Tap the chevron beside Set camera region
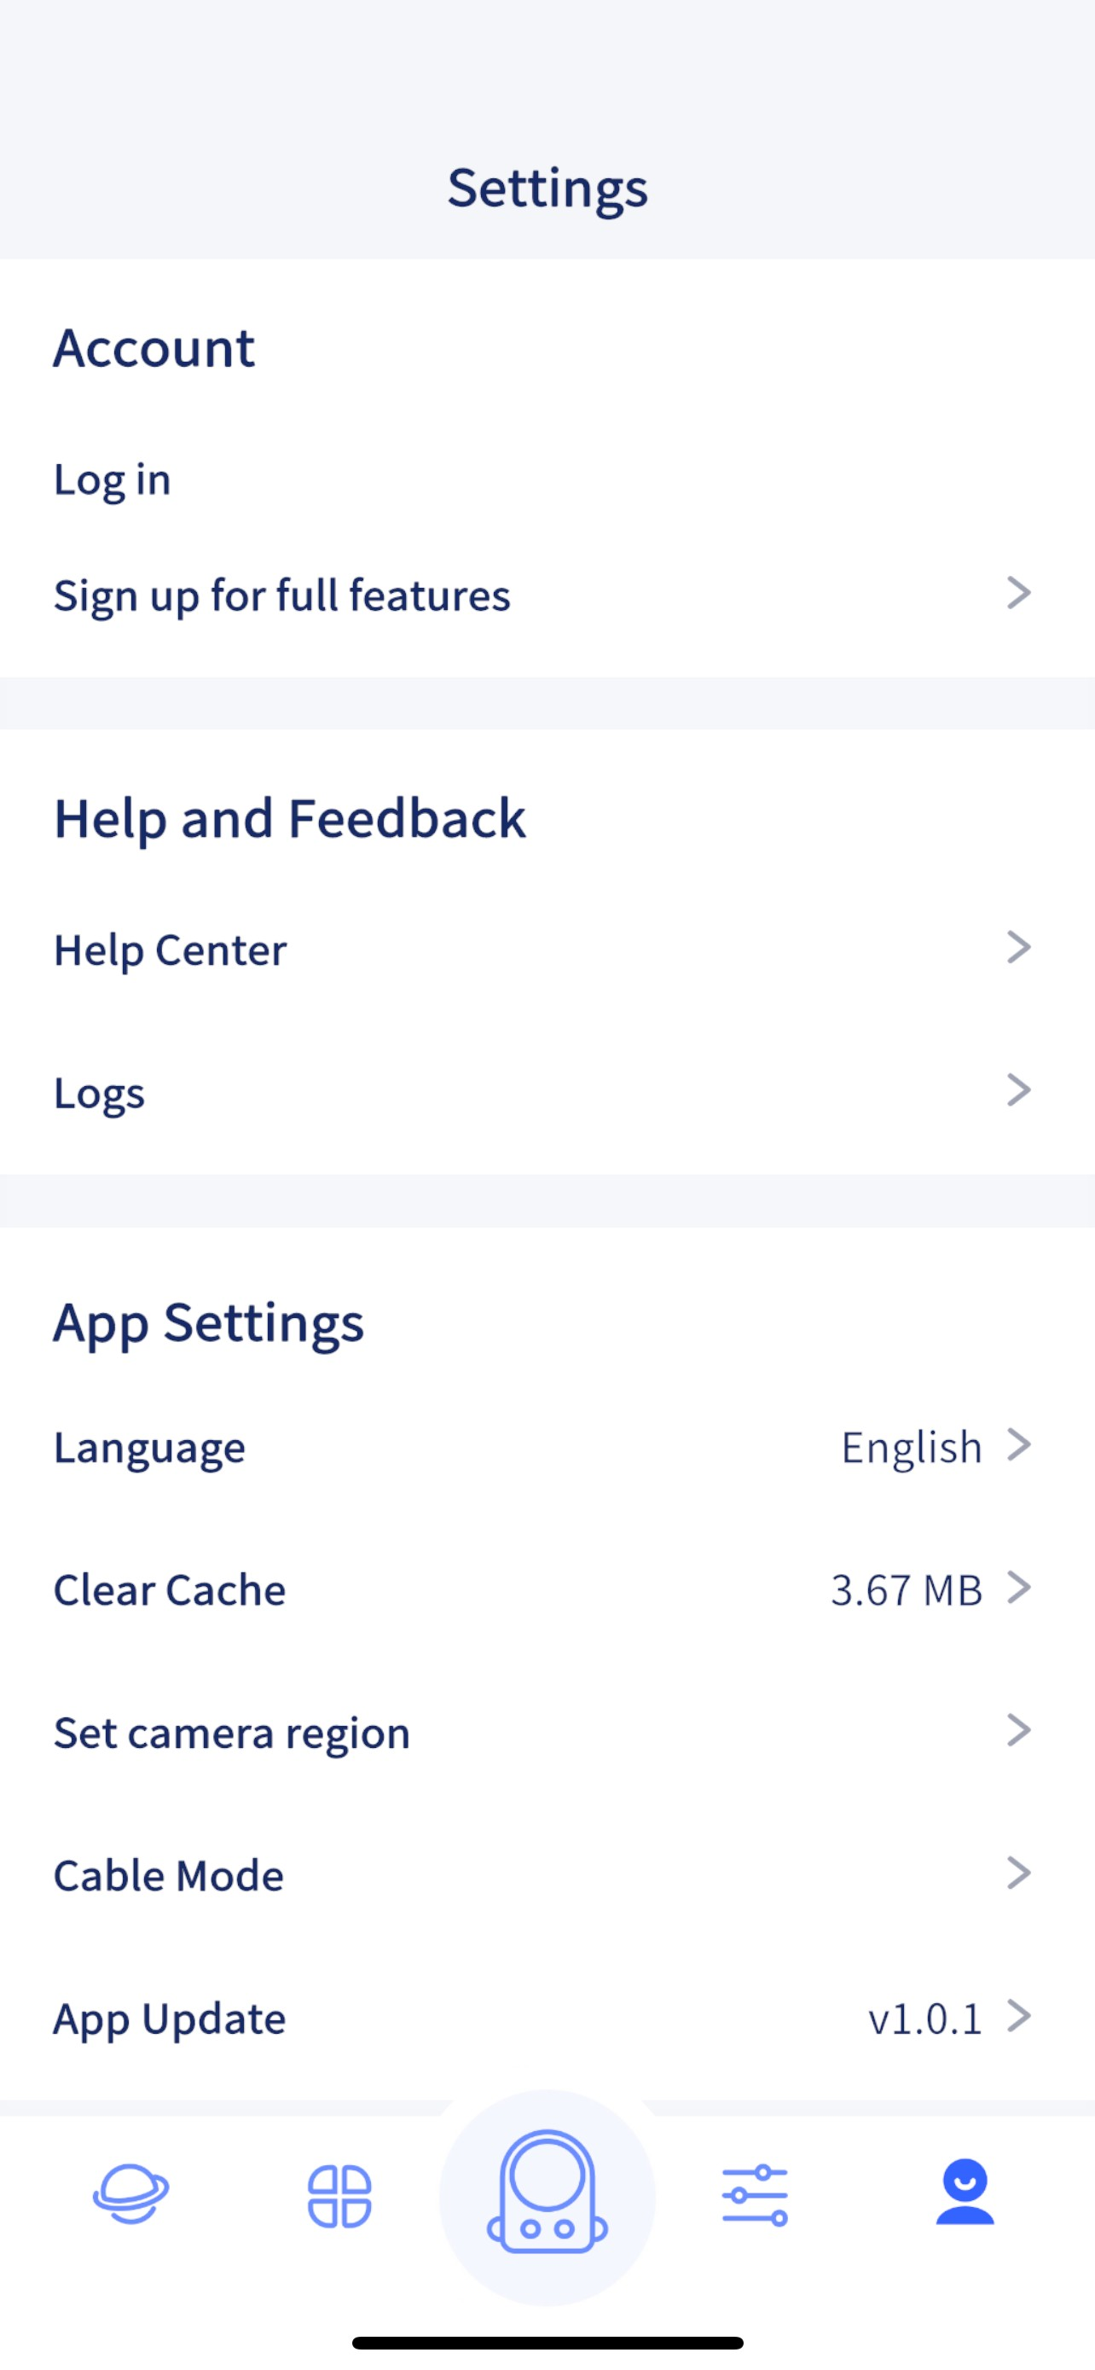Image resolution: width=1095 pixels, height=2370 pixels. pyautogui.click(x=1019, y=1731)
